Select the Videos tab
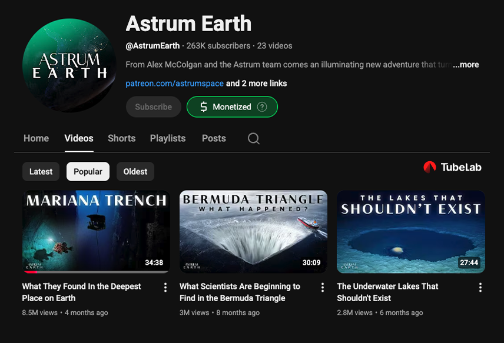 (79, 138)
